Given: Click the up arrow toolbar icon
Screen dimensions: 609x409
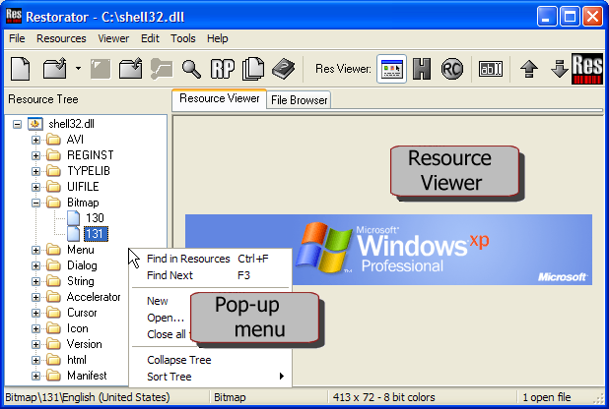Looking at the screenshot, I should coord(529,69).
